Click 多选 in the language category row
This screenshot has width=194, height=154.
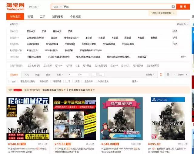[x=175, y=31]
